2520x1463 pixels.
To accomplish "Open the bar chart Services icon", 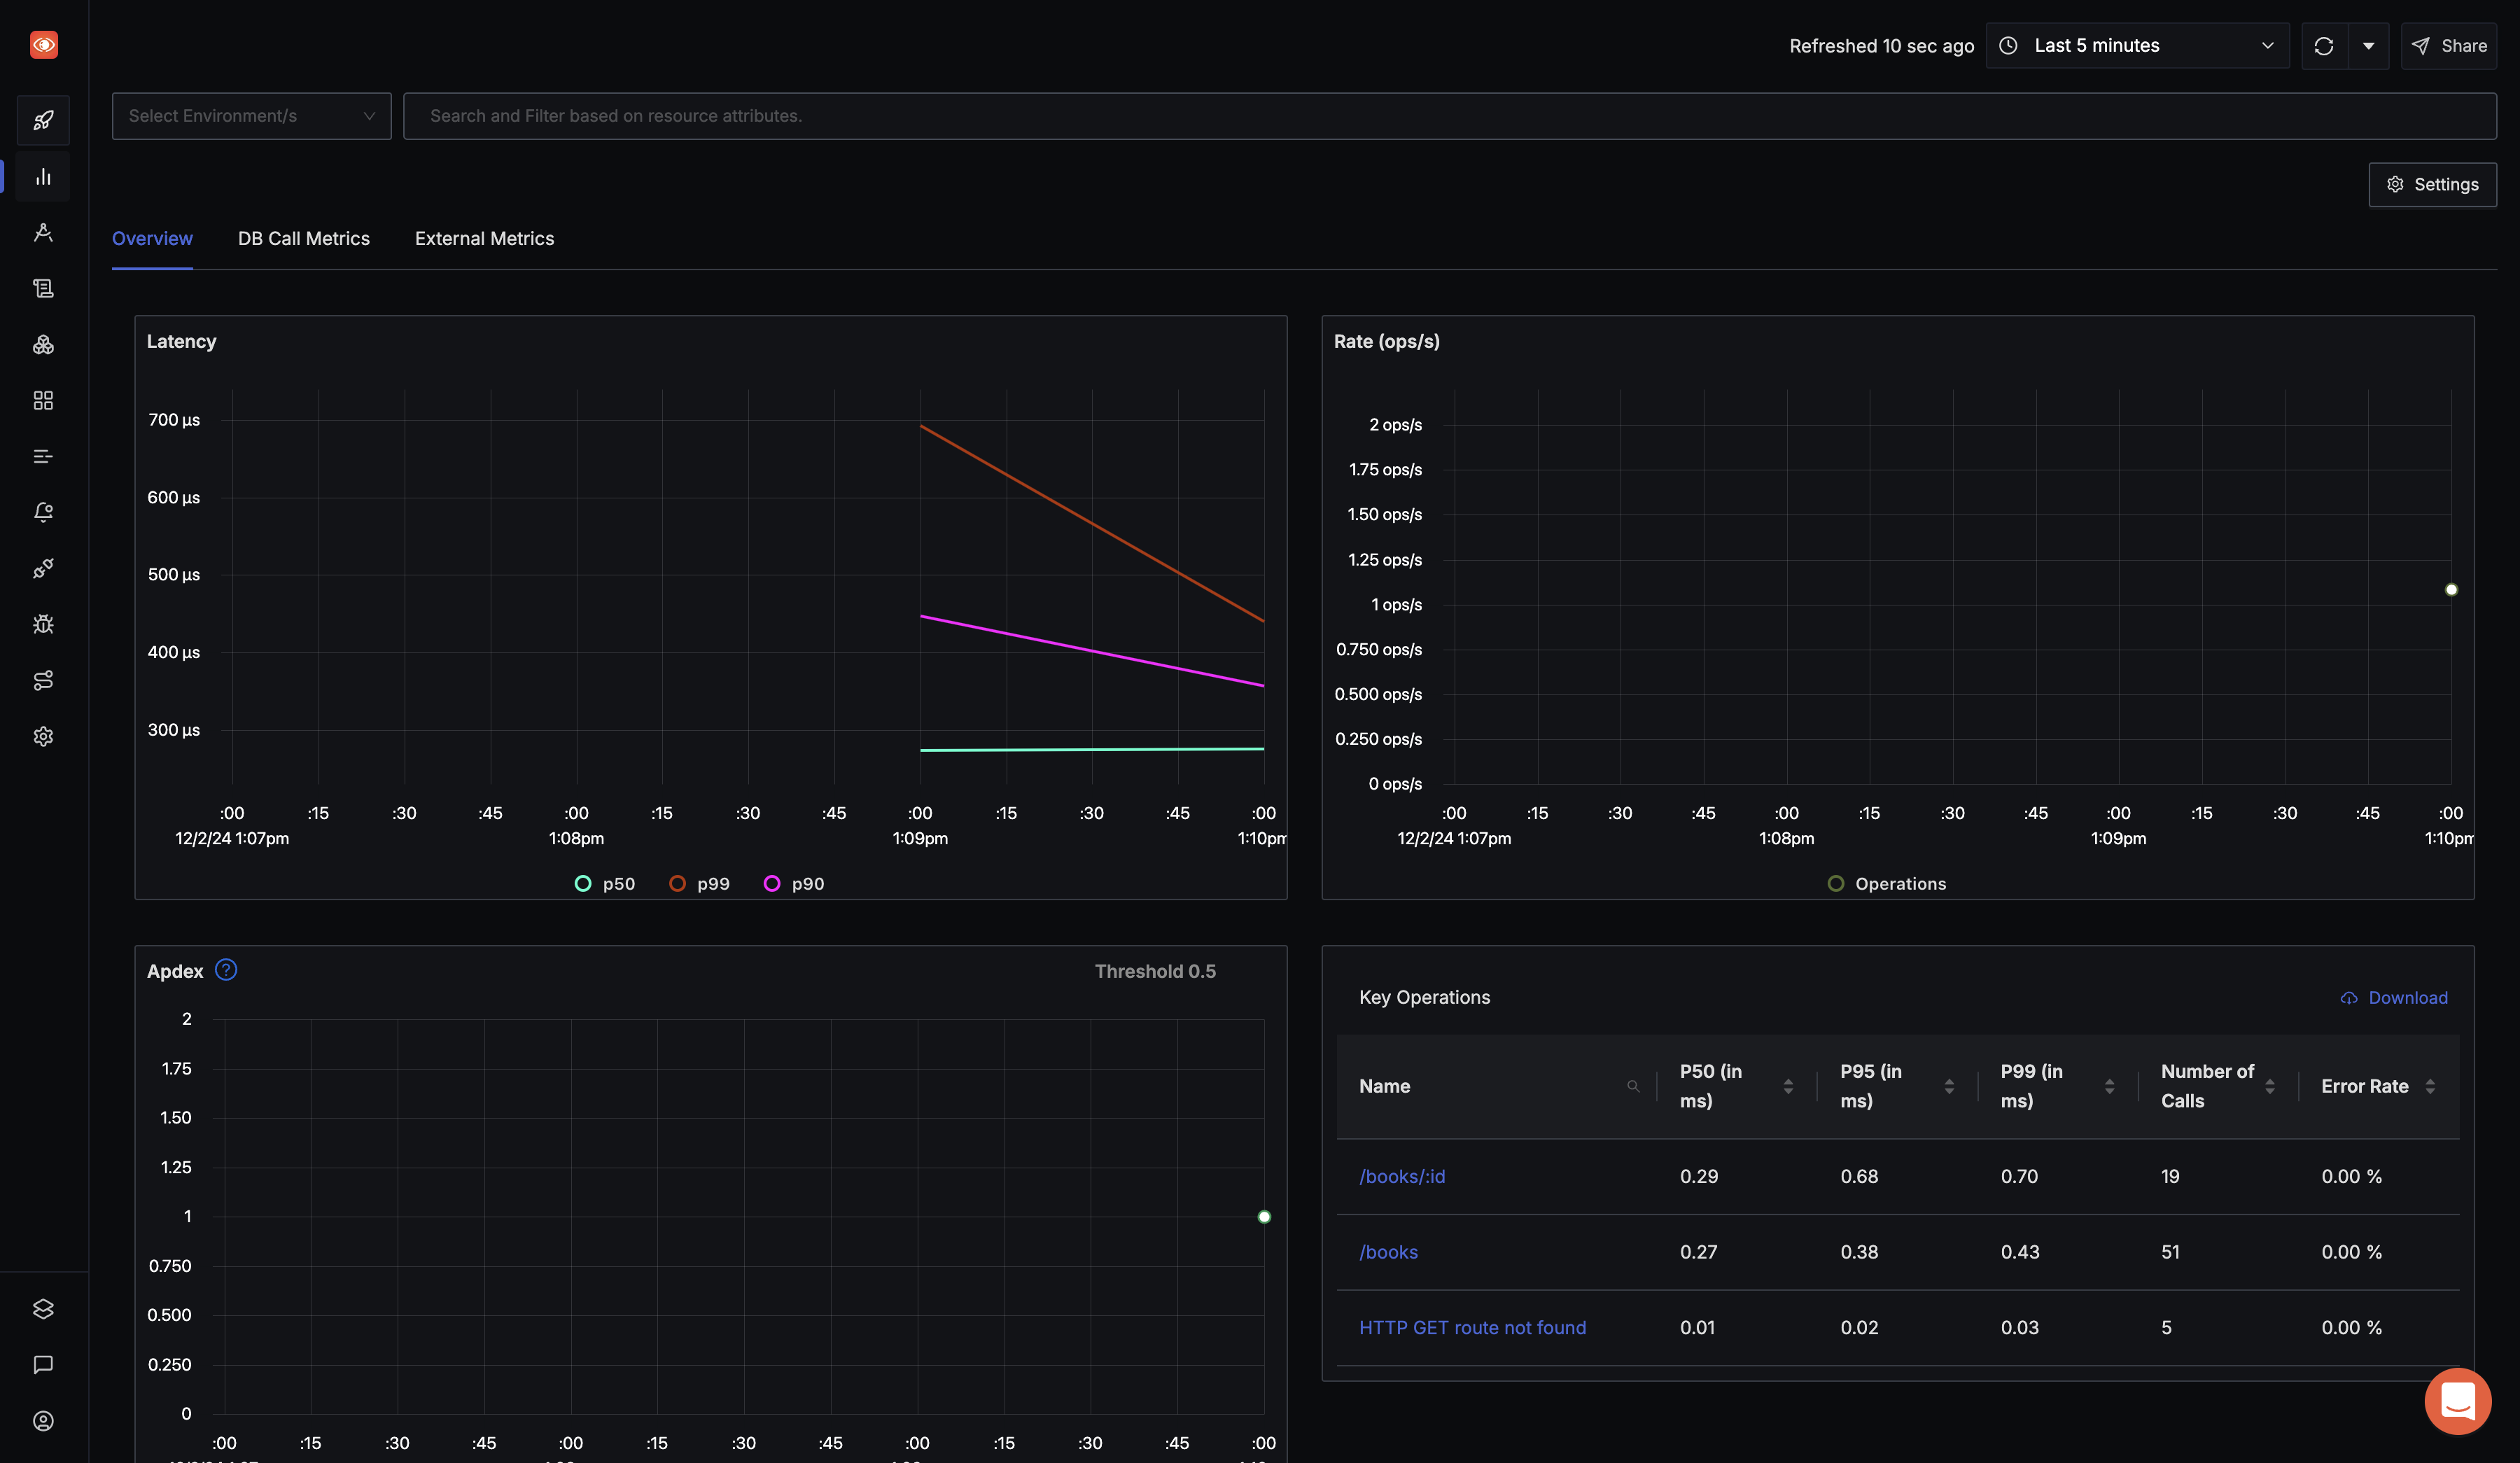I will pos(43,177).
